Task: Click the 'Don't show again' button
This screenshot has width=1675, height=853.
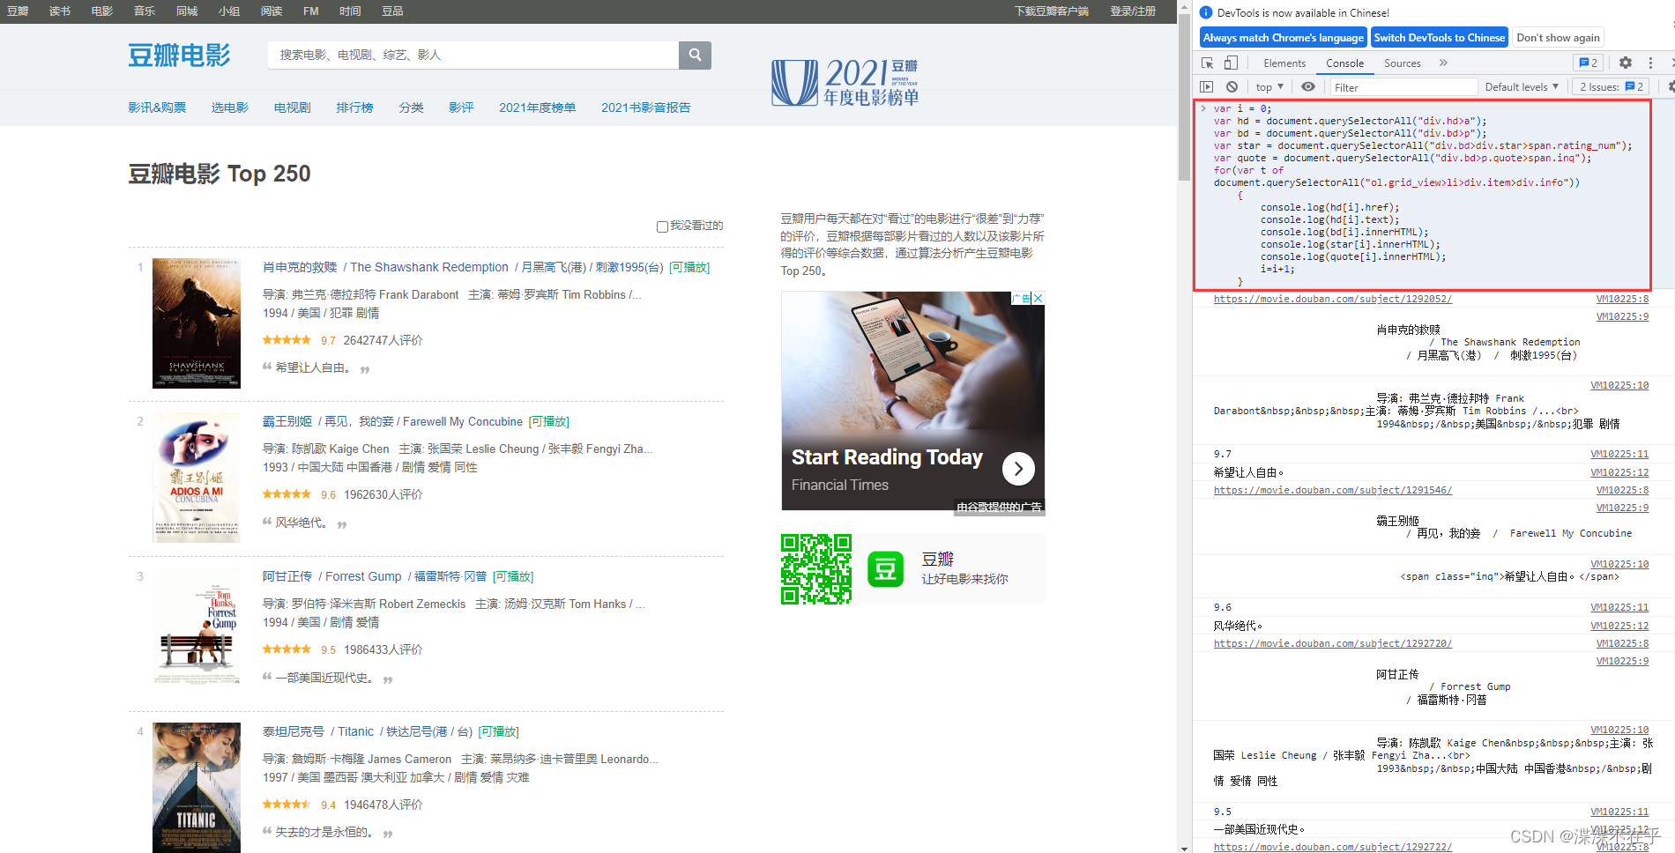Action: [x=1558, y=37]
